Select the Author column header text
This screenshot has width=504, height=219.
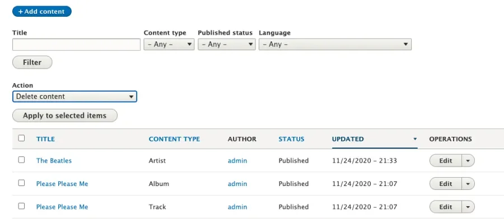coord(242,139)
